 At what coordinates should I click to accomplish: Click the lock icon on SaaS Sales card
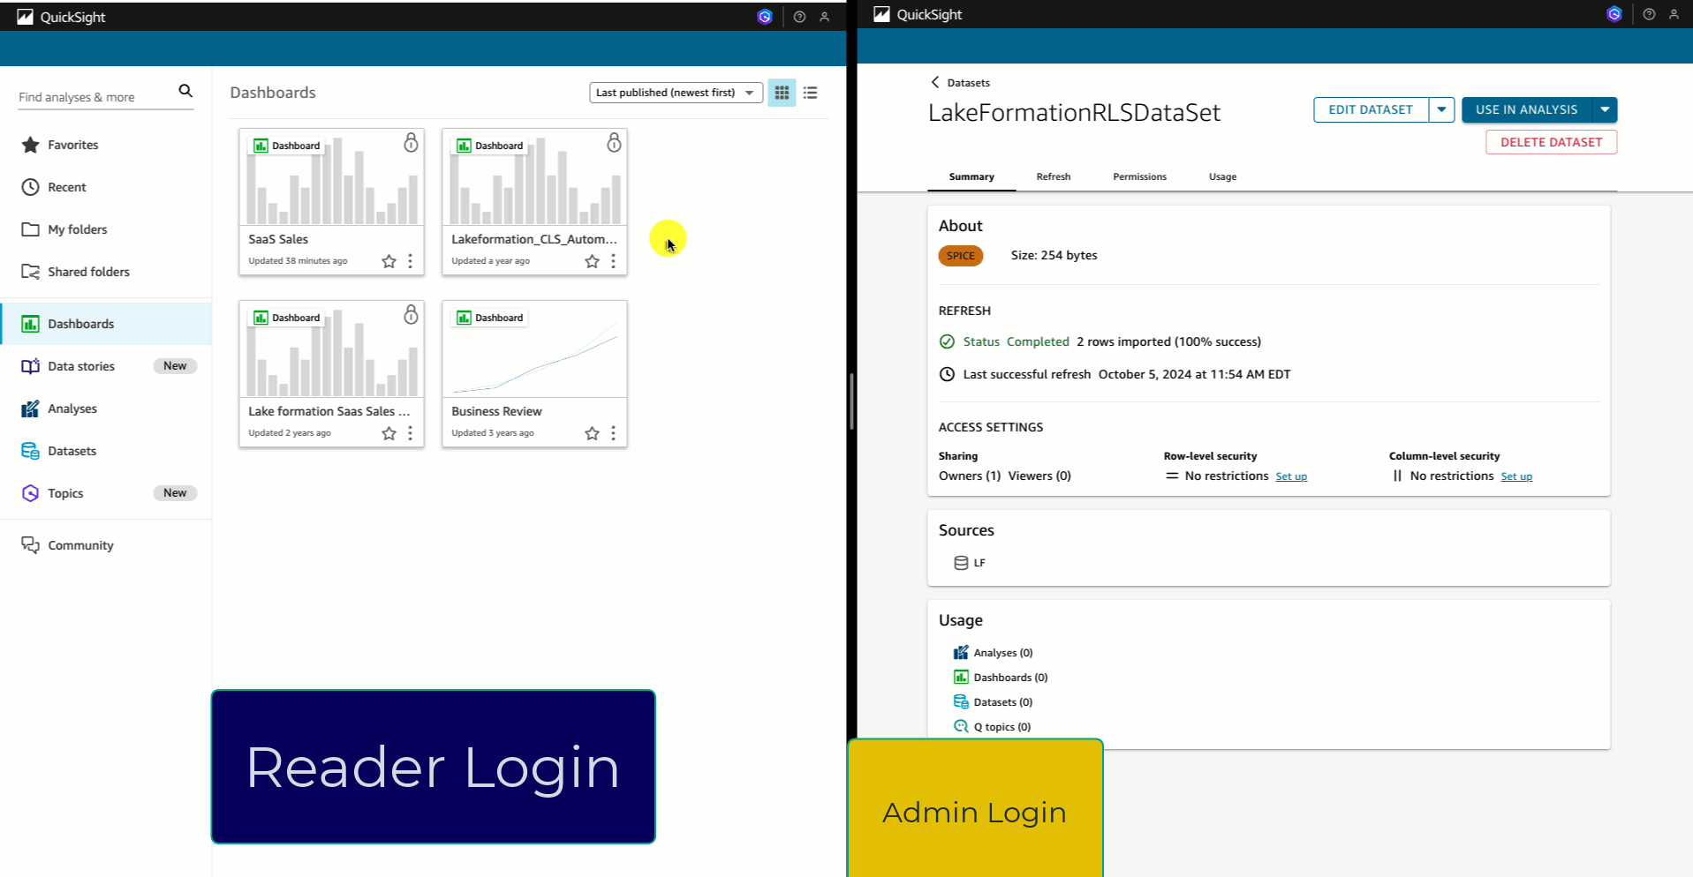[411, 143]
